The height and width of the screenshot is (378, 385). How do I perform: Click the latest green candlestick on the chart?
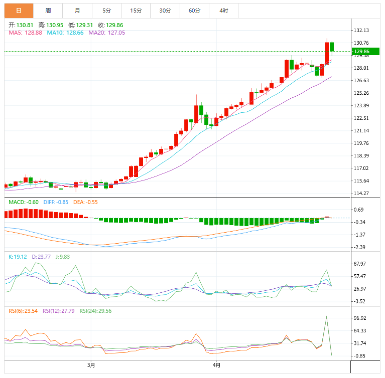[332, 47]
